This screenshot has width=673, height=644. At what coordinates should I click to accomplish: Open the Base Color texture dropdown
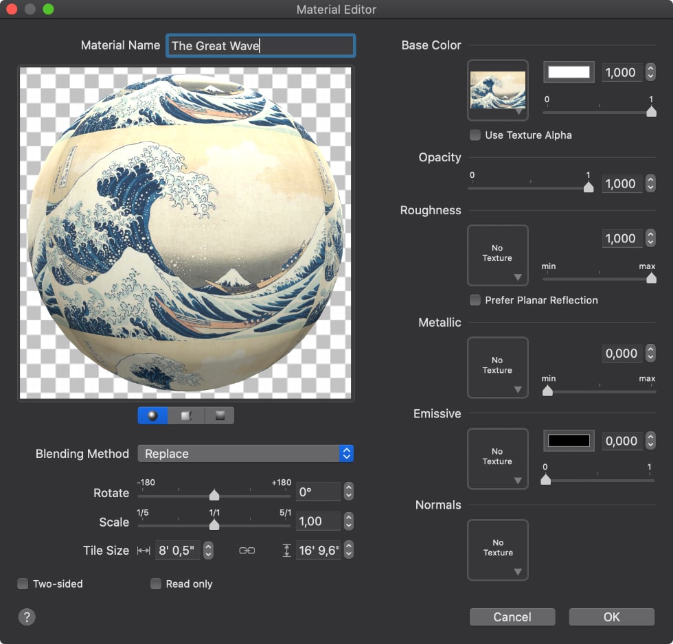497,90
